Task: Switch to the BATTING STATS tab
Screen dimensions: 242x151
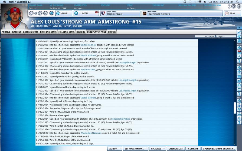Action: 31,32
